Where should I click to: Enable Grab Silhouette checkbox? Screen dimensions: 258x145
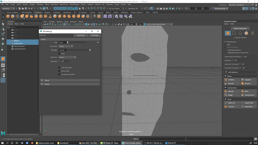tap(59, 68)
